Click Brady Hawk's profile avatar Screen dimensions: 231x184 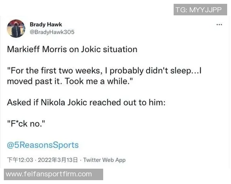[16, 28]
